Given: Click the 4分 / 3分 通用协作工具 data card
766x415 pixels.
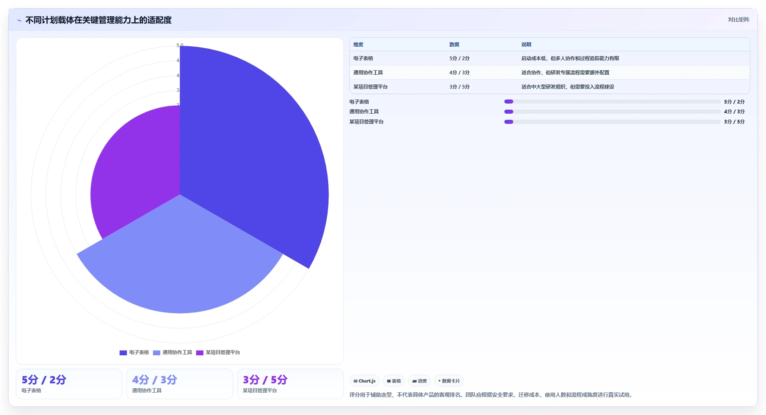Looking at the screenshot, I should click(180, 384).
